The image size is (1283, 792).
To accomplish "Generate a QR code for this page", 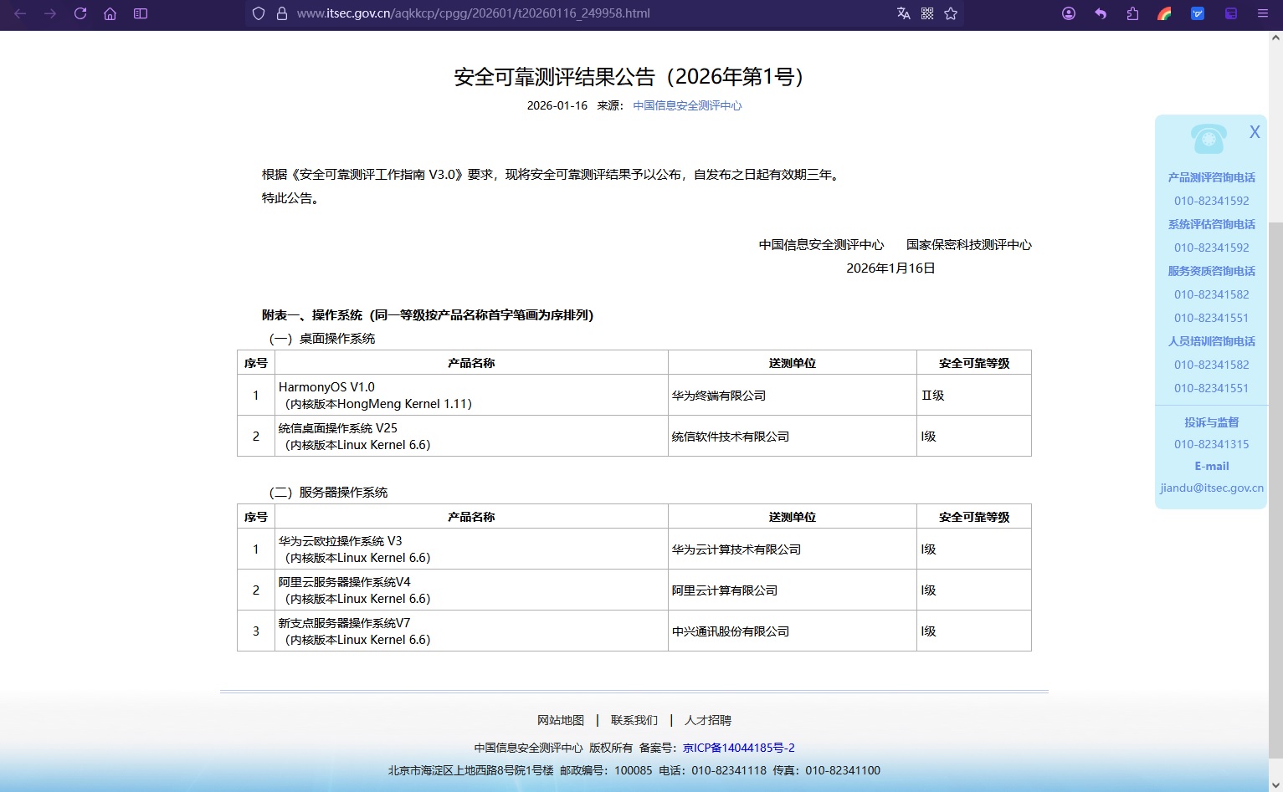I will [926, 13].
